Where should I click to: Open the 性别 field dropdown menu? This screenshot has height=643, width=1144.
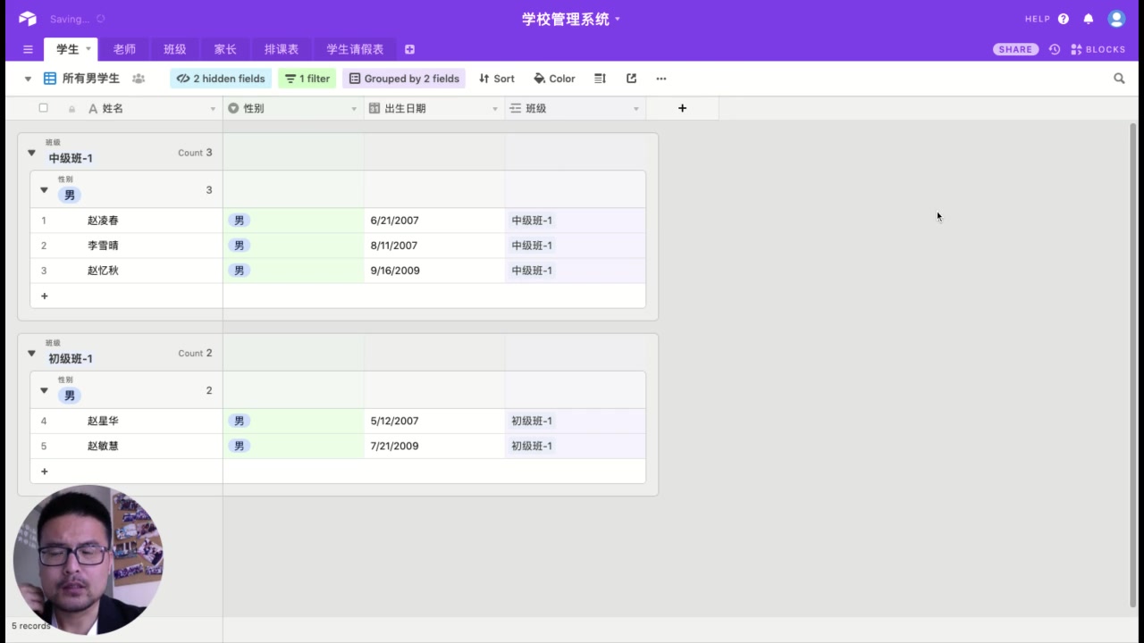tap(354, 108)
